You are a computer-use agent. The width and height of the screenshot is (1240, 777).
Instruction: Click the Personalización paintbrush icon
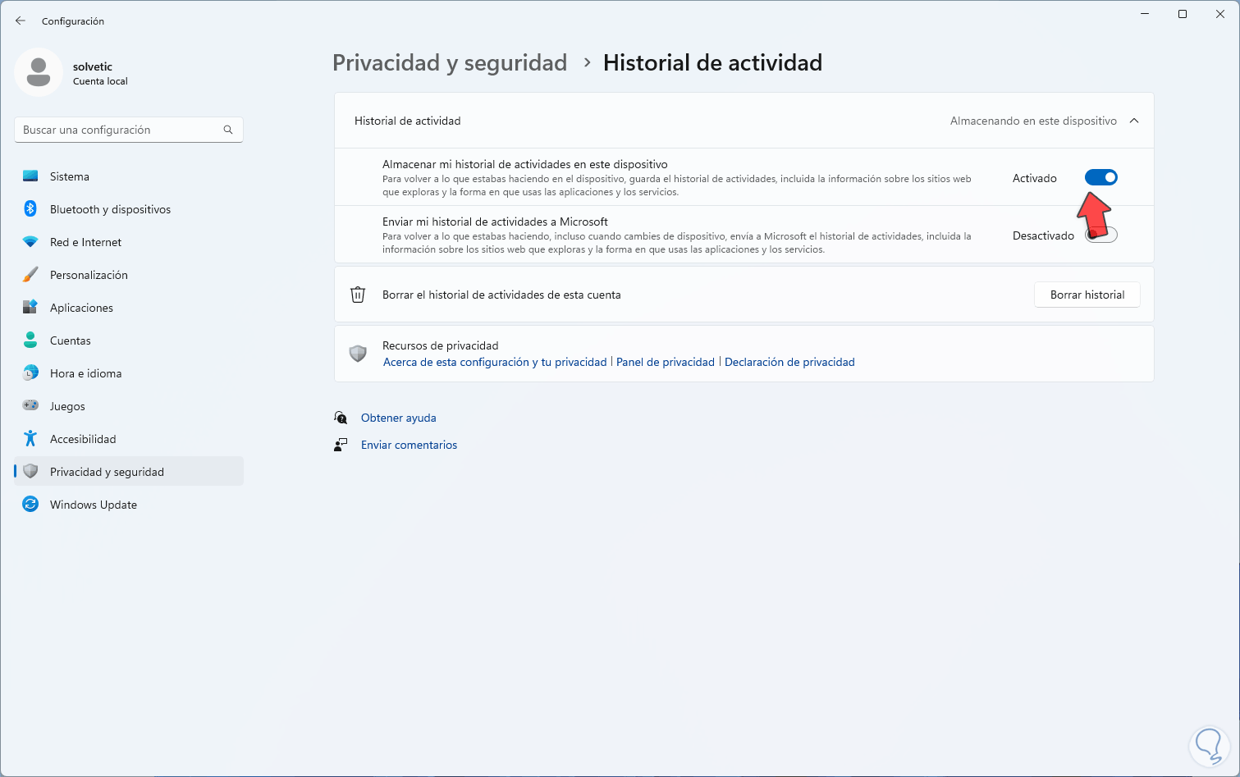(30, 275)
